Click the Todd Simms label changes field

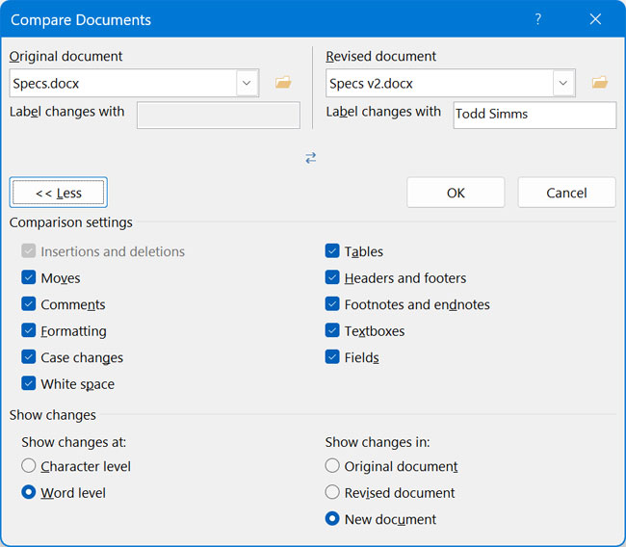[535, 115]
